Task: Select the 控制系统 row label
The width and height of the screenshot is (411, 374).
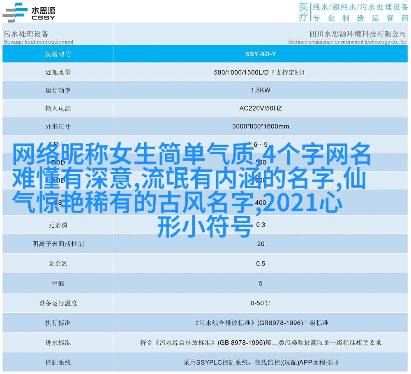Action: click(58, 362)
